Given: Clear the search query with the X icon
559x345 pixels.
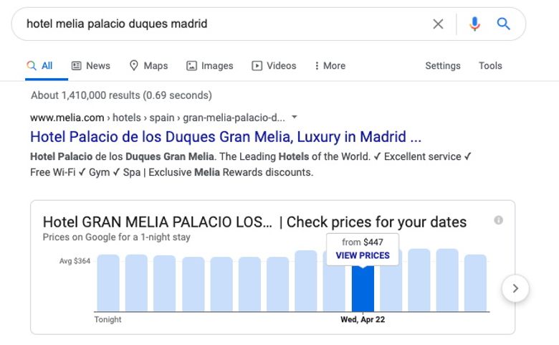Looking at the screenshot, I should coord(438,24).
